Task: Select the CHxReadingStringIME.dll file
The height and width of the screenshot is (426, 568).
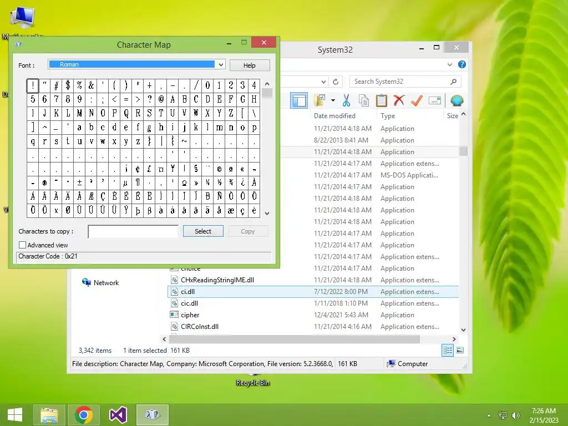Action: pyautogui.click(x=217, y=280)
